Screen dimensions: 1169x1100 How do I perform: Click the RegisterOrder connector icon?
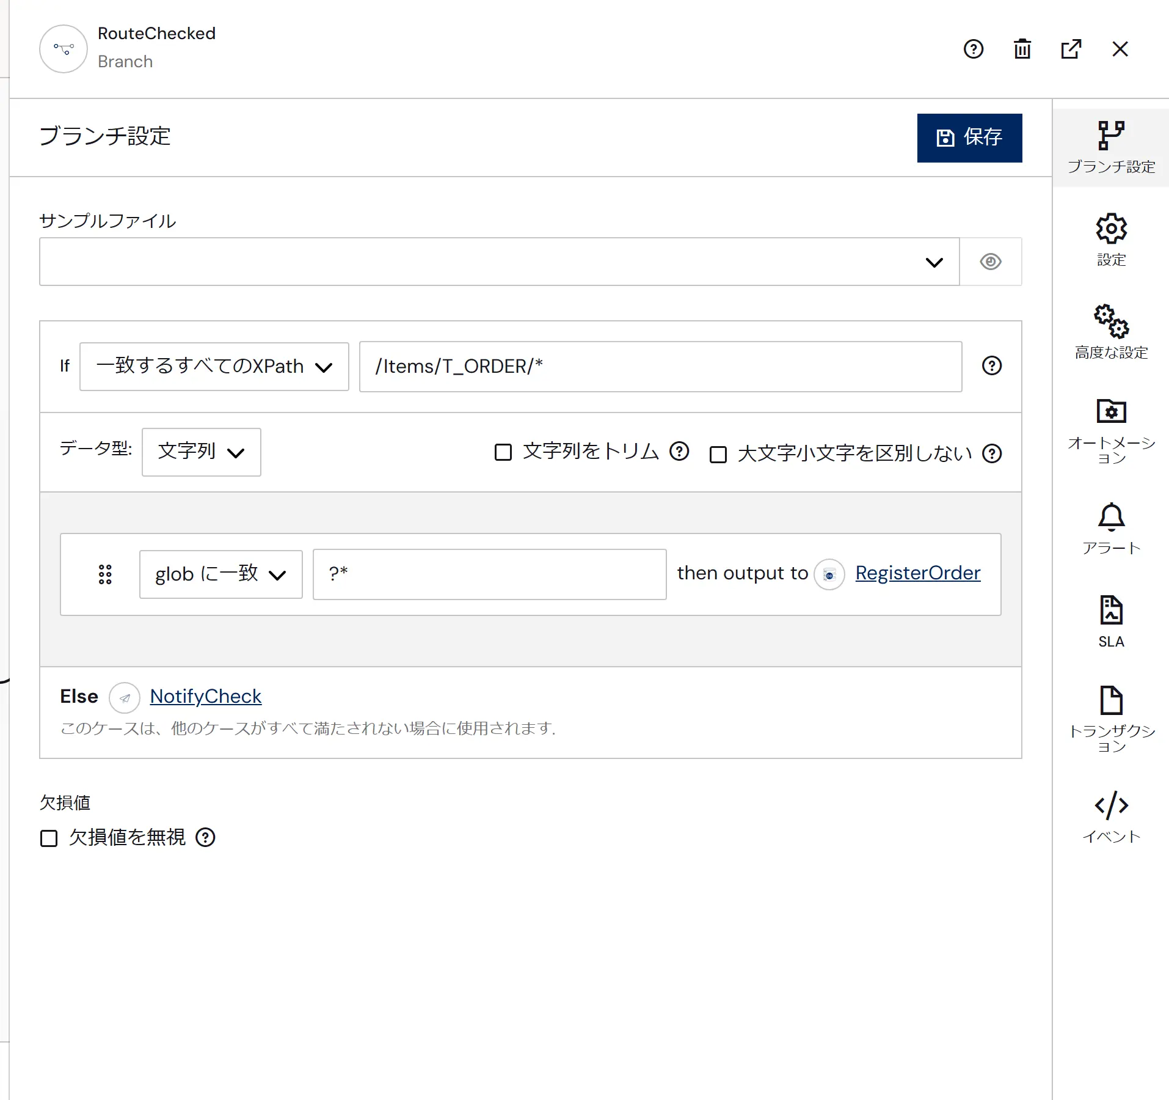coord(829,574)
